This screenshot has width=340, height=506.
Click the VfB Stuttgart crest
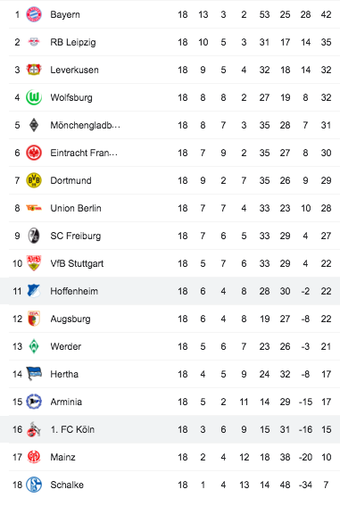[x=34, y=263]
